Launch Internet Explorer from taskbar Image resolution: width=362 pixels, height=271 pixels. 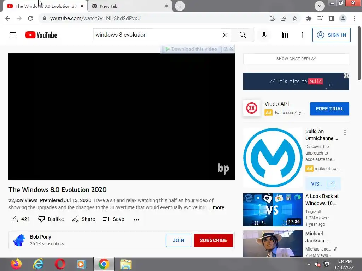tap(38, 264)
